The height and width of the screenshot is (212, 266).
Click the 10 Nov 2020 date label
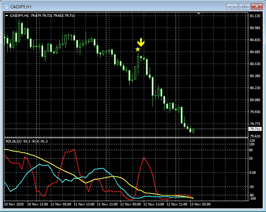(14, 204)
